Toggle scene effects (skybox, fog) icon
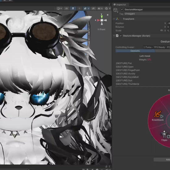The height and width of the screenshot is (170, 170). click(85, 8)
